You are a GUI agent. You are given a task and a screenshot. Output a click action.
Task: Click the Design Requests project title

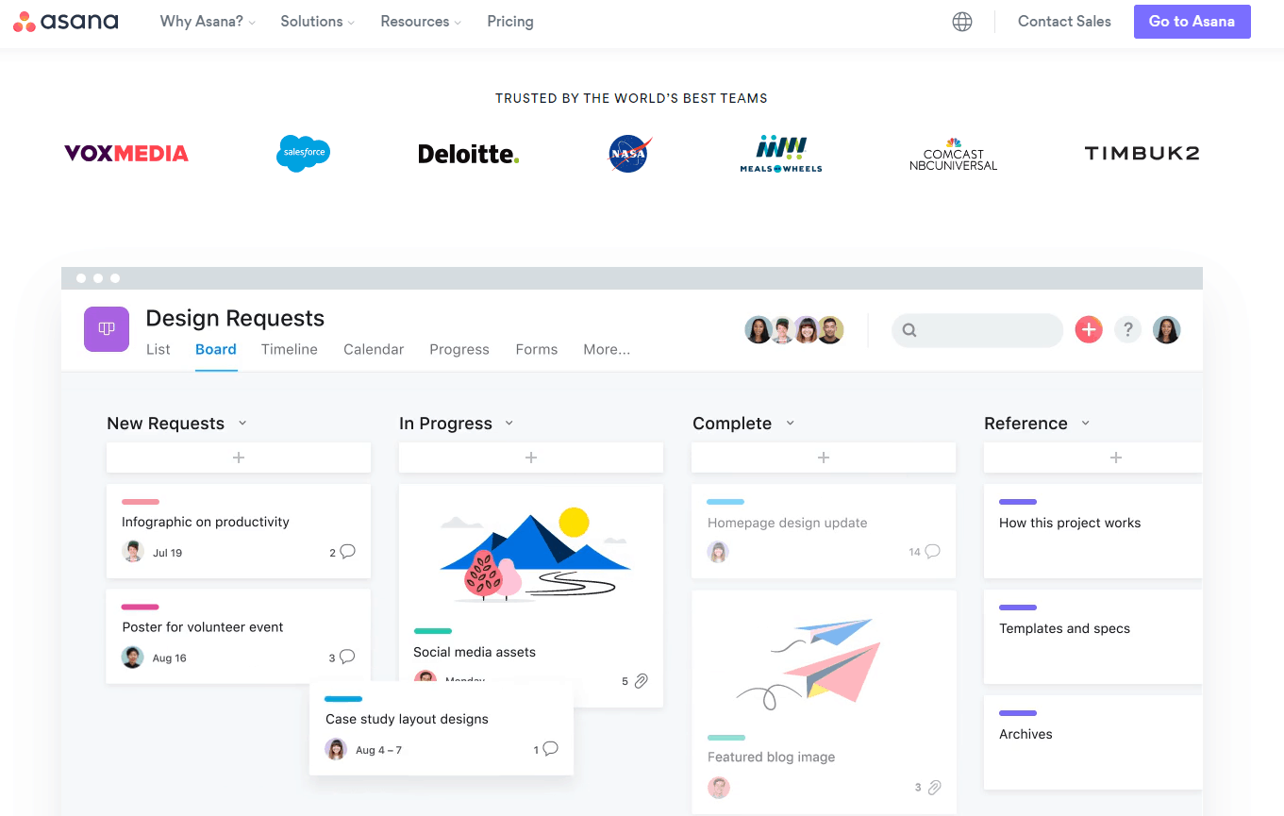pyautogui.click(x=235, y=318)
